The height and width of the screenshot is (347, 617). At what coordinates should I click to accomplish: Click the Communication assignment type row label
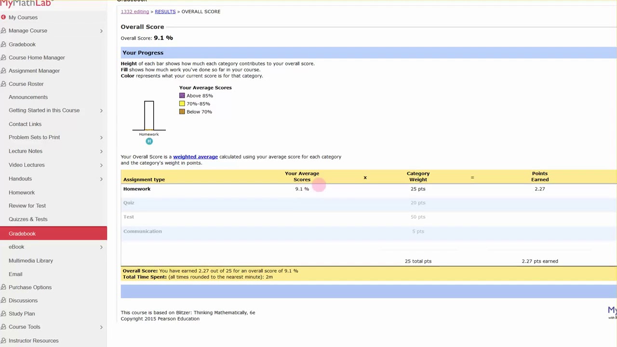(x=143, y=231)
